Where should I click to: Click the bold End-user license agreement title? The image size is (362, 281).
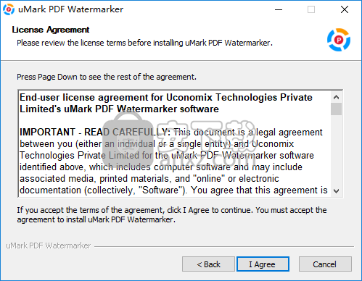(166, 103)
